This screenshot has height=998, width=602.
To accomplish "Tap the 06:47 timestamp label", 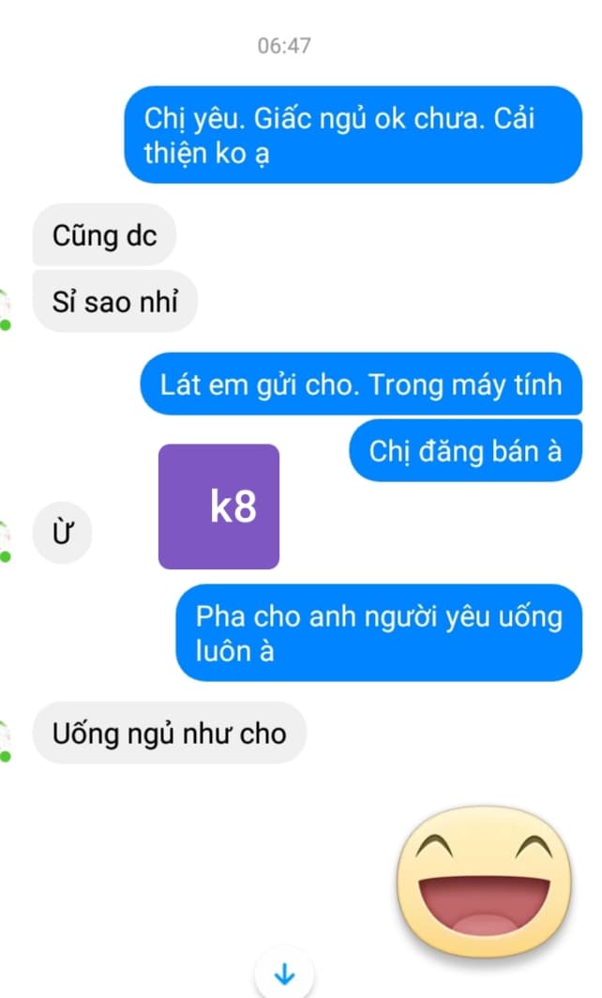I will pos(284,46).
